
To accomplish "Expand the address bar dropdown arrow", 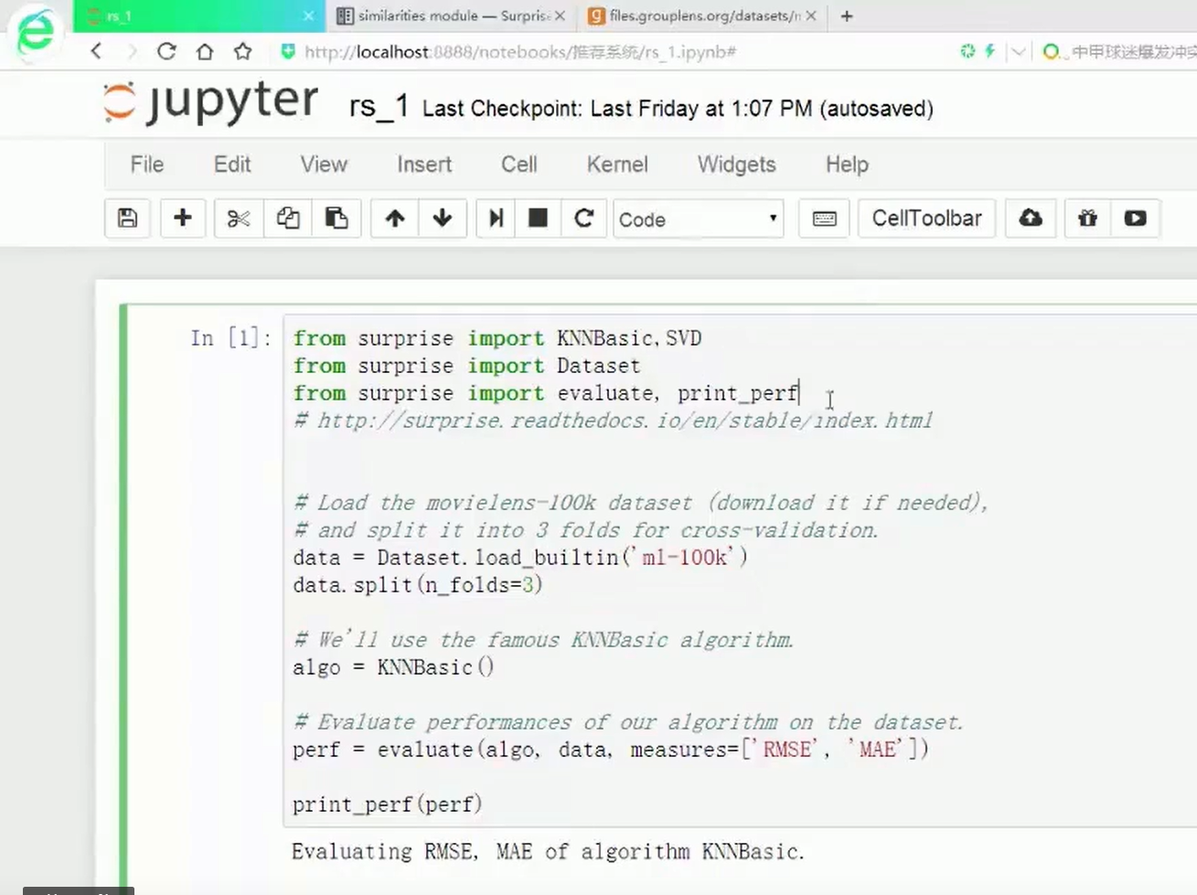I will (1018, 52).
